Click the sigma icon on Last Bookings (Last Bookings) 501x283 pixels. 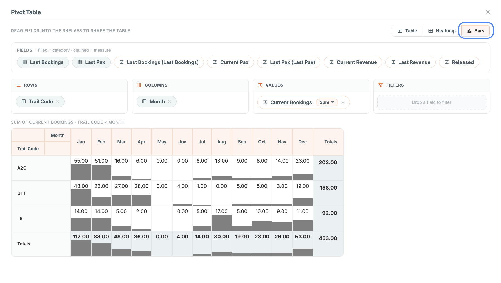(x=122, y=62)
